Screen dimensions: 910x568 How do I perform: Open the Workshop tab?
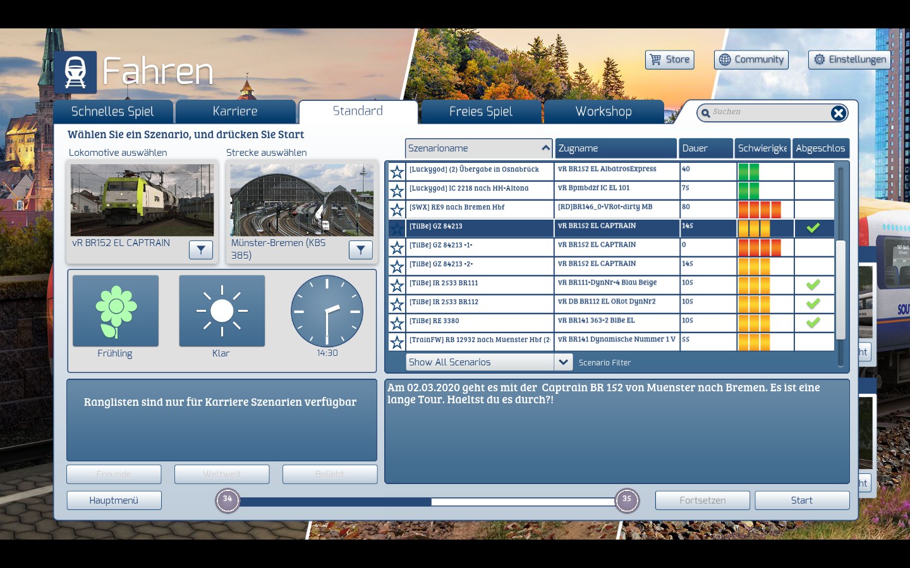[604, 112]
